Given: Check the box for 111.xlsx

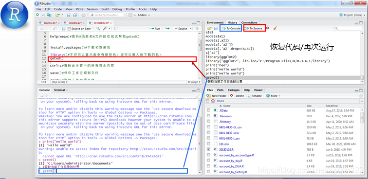Looking at the screenshot, I should [x=208, y=144].
